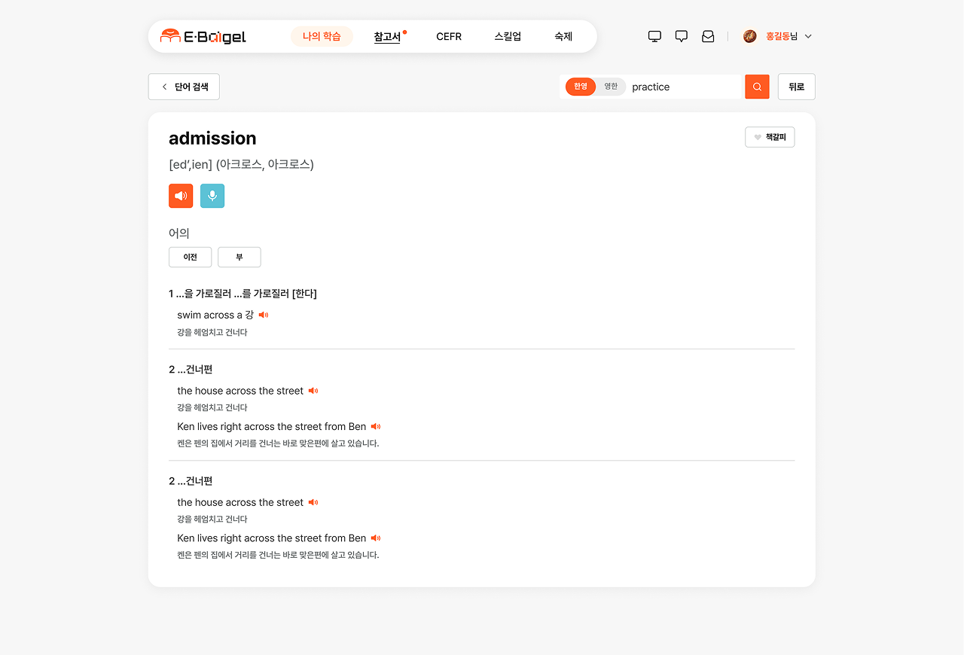Screen dimensions: 964x655
Task: Click the 단어 검색 back button
Action: [x=184, y=87]
